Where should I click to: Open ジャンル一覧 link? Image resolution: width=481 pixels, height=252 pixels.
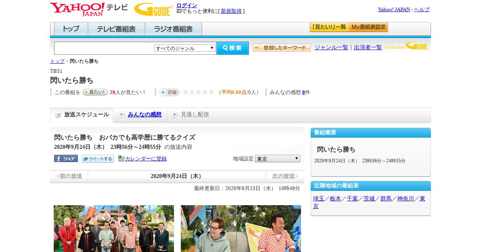point(331,47)
